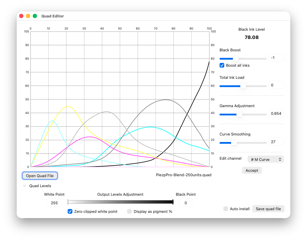Click the Black Ink Level value 78.08

(251, 37)
